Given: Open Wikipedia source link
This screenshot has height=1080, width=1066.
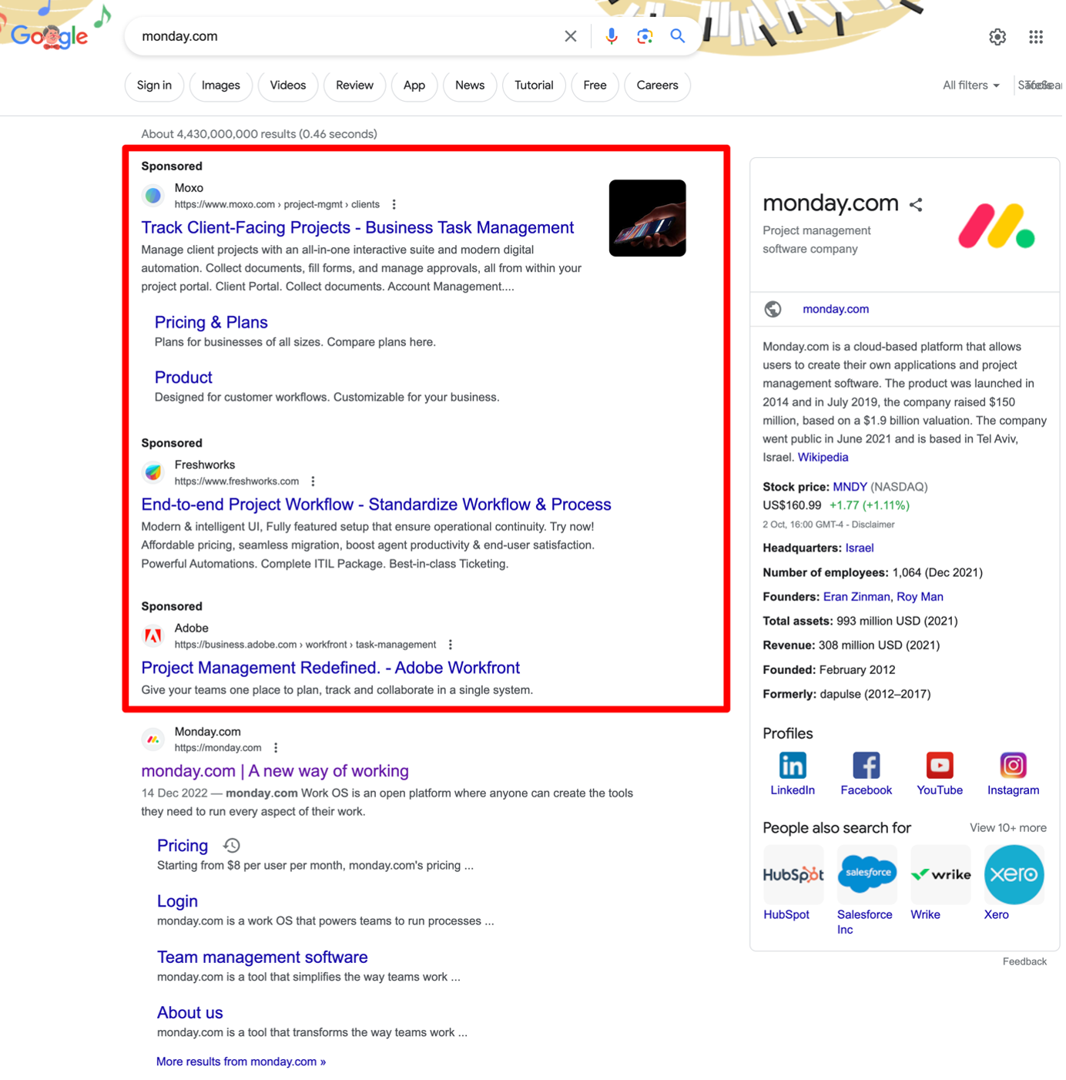Looking at the screenshot, I should [x=823, y=458].
